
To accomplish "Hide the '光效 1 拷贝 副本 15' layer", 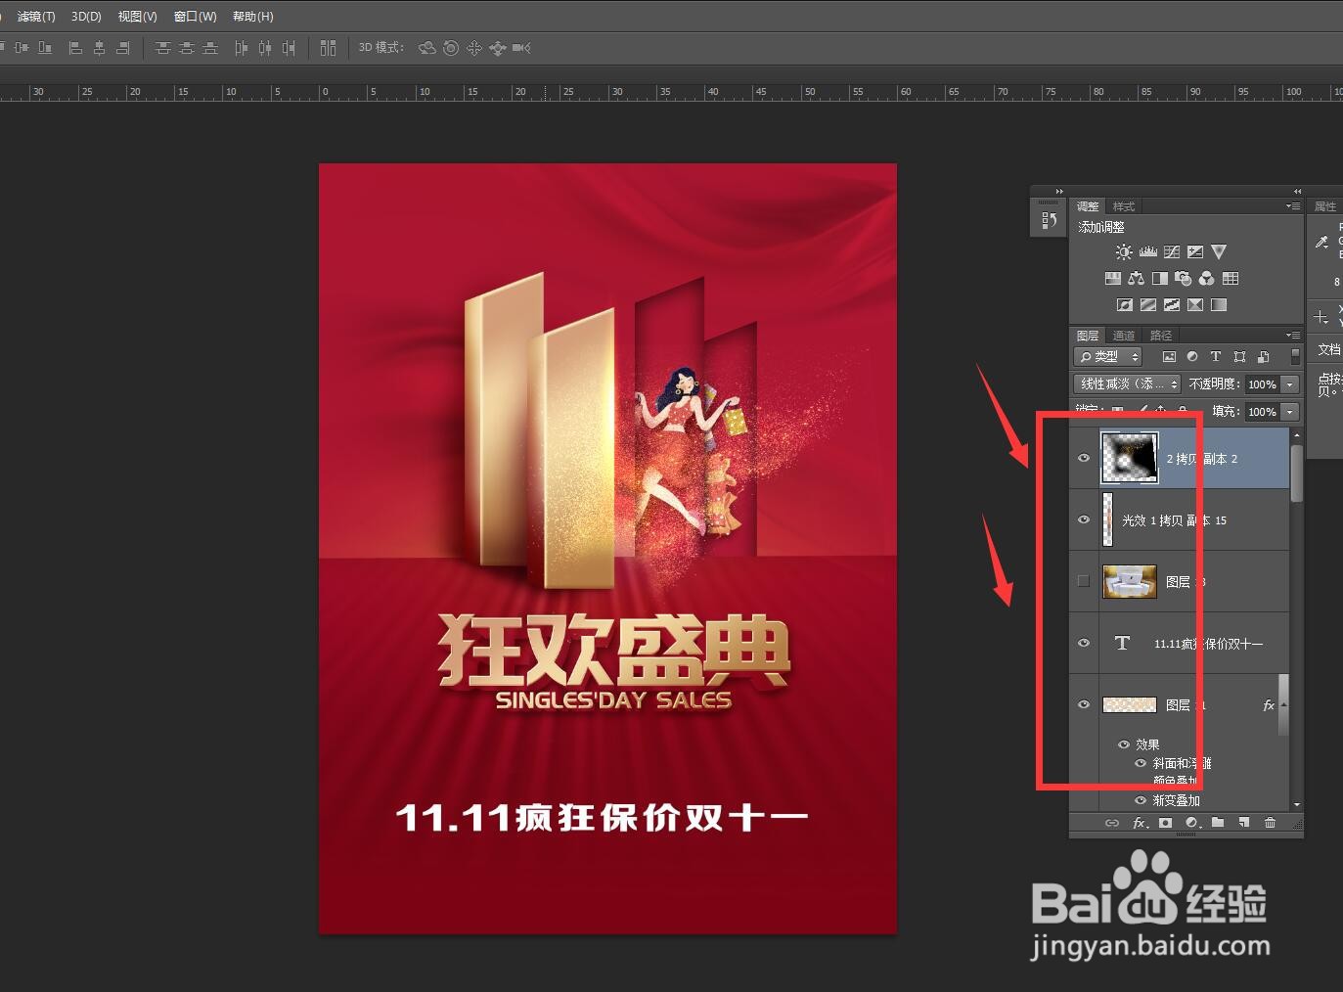I will [x=1084, y=519].
